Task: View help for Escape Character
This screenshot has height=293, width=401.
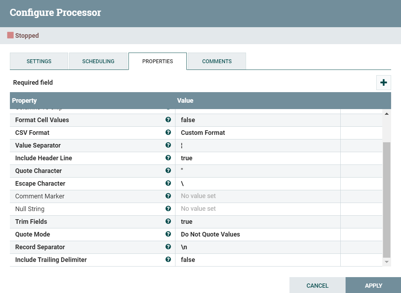Action: [168, 184]
